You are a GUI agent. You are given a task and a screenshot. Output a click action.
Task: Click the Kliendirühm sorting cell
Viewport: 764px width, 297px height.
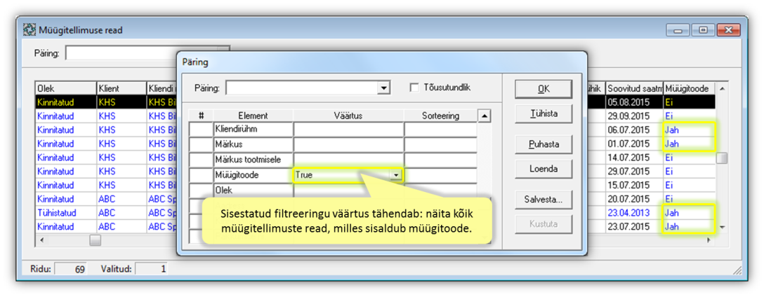coord(440,130)
